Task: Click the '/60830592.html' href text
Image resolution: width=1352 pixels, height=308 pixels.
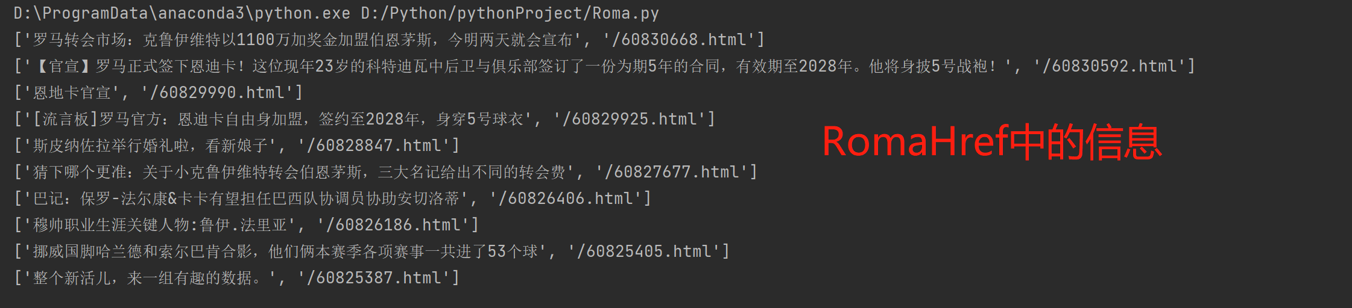Action: point(1109,66)
